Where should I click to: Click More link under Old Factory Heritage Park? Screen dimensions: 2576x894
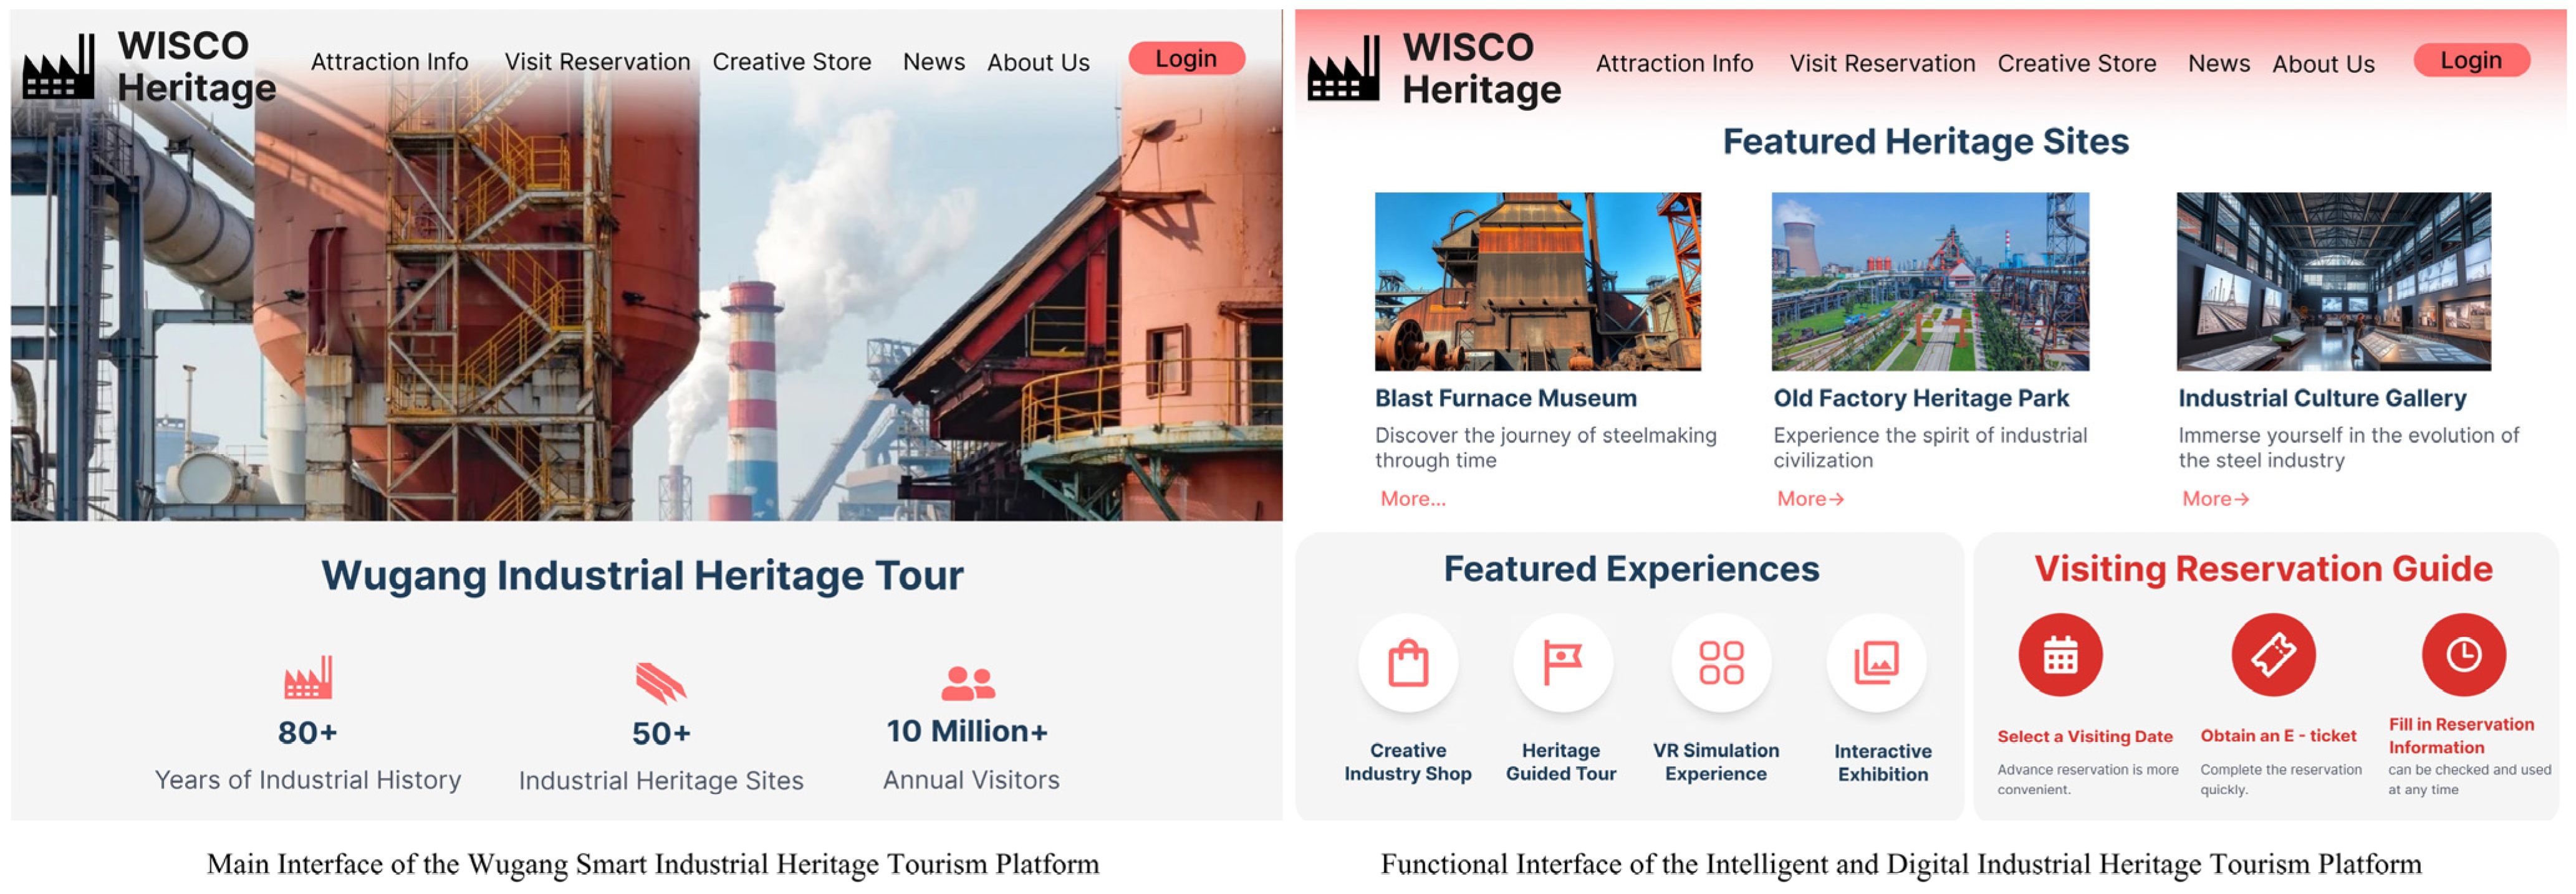(1809, 498)
